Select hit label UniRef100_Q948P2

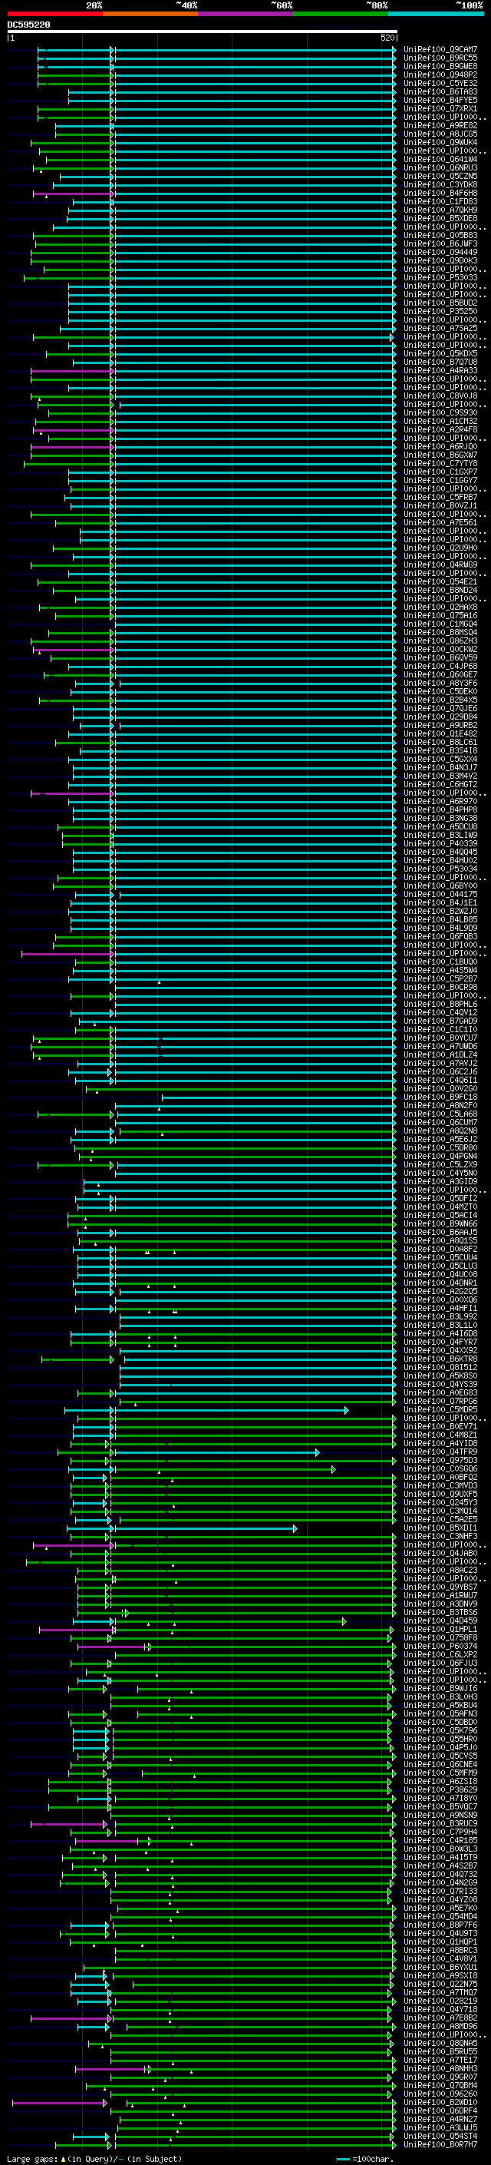click(x=440, y=74)
